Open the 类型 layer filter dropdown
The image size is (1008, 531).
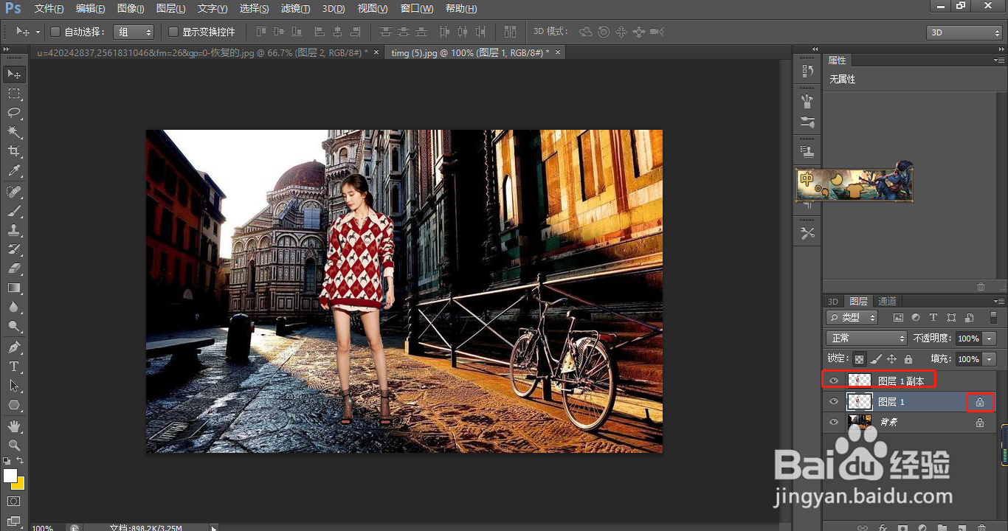[x=852, y=318]
